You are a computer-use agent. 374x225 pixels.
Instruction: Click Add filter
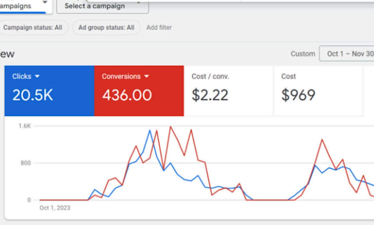point(159,28)
